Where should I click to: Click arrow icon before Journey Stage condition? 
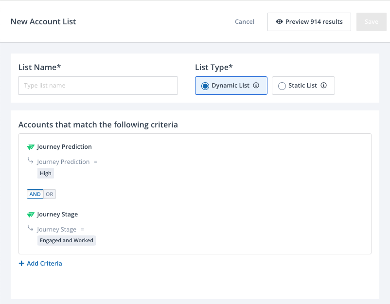tap(30, 228)
